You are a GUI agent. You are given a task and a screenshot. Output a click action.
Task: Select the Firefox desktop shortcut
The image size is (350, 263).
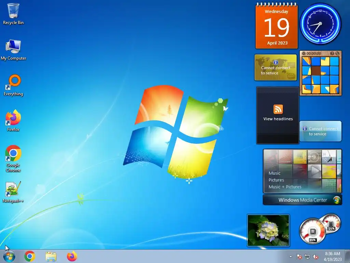coord(13,120)
